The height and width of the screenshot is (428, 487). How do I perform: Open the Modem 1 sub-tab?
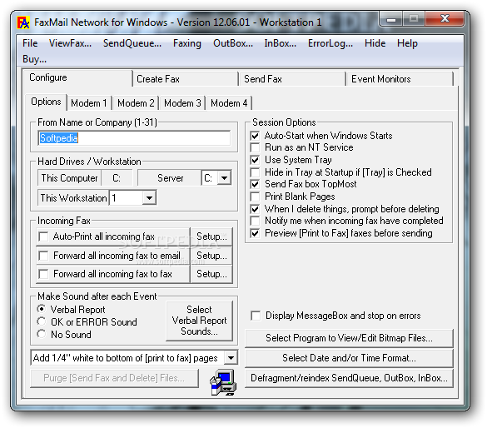point(89,102)
